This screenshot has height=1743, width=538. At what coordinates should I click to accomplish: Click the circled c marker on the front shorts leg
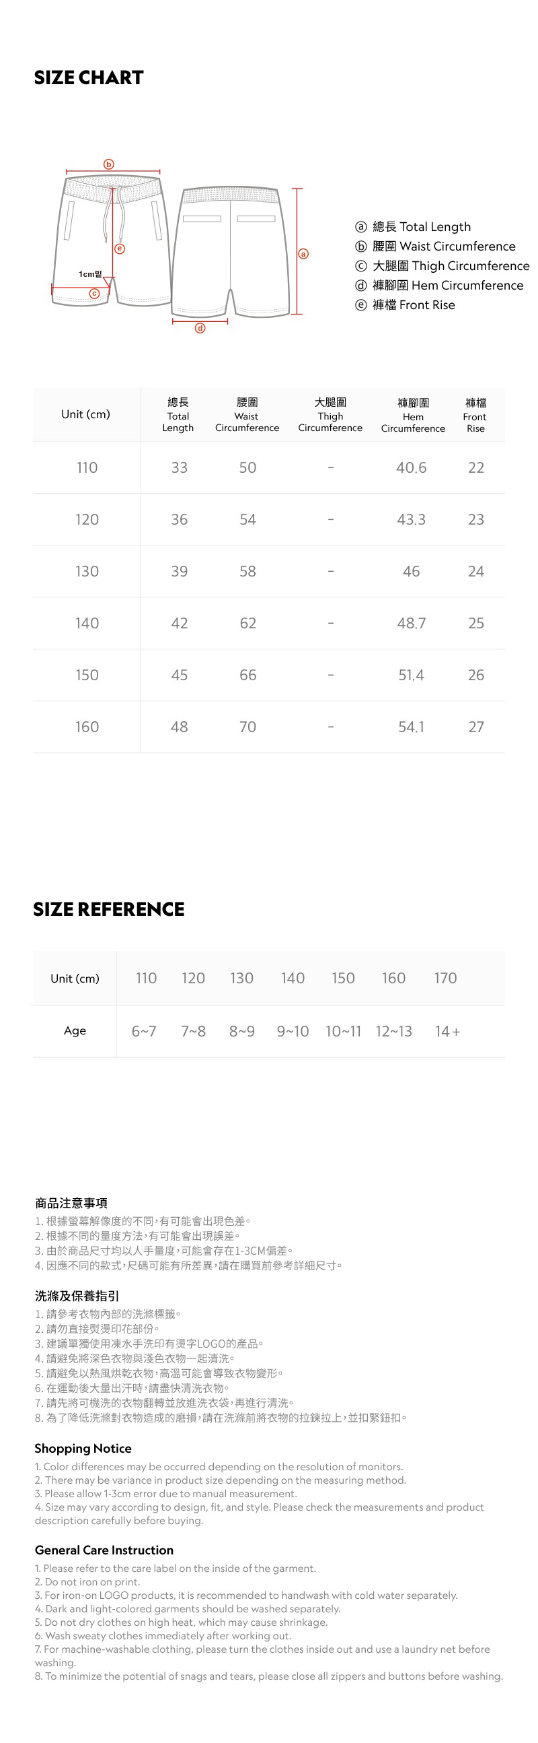point(95,294)
